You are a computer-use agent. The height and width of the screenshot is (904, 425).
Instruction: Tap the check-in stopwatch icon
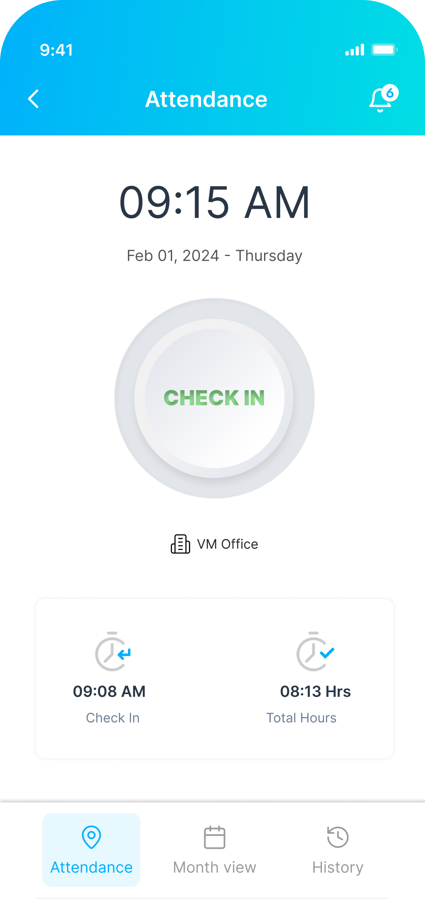pos(113,652)
